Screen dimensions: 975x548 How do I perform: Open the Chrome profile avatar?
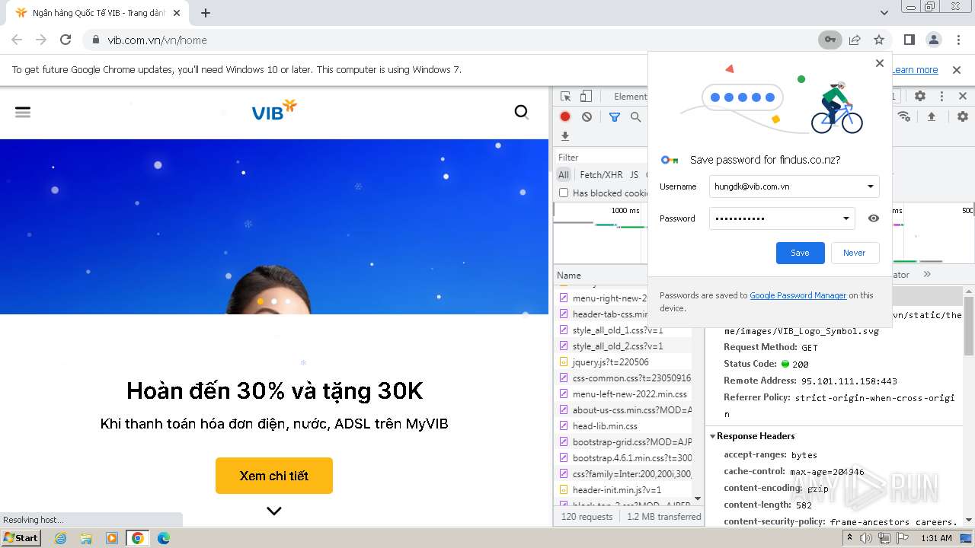(x=933, y=40)
